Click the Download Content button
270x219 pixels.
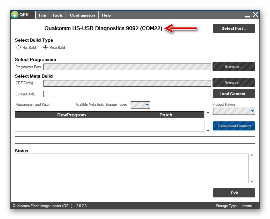234,126
